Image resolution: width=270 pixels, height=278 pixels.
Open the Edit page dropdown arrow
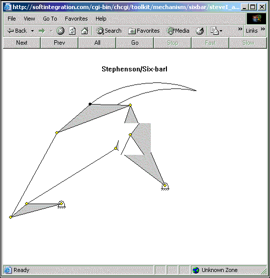tap(221, 31)
